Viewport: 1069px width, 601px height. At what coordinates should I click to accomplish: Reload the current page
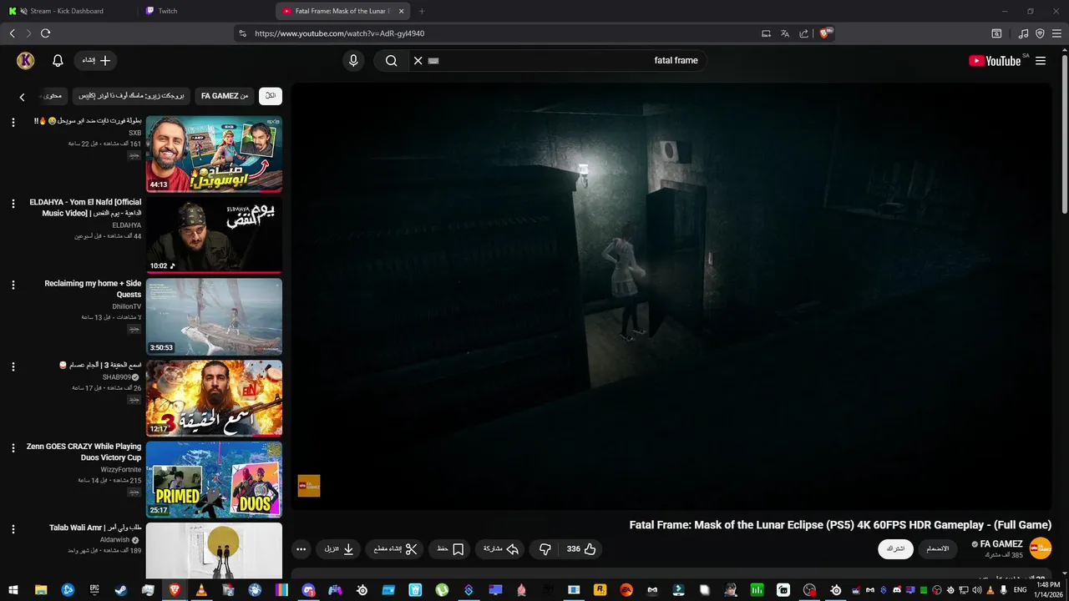coord(45,33)
